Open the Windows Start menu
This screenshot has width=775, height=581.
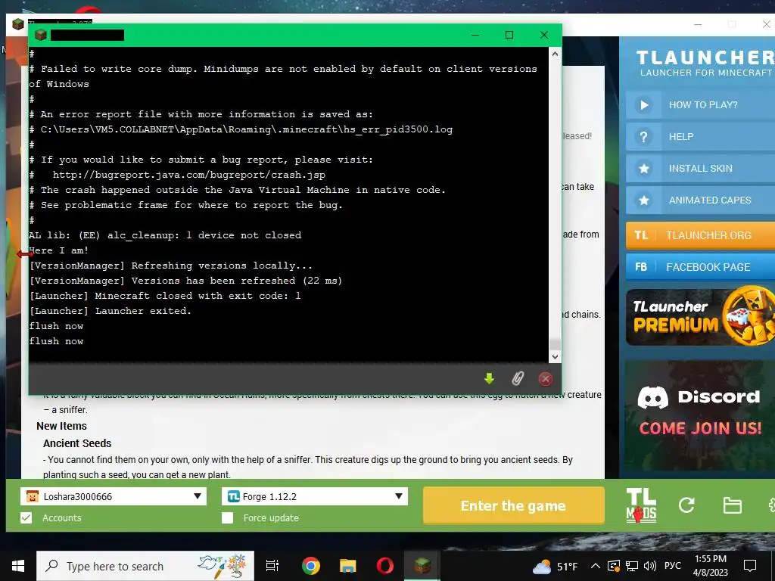tap(18, 566)
